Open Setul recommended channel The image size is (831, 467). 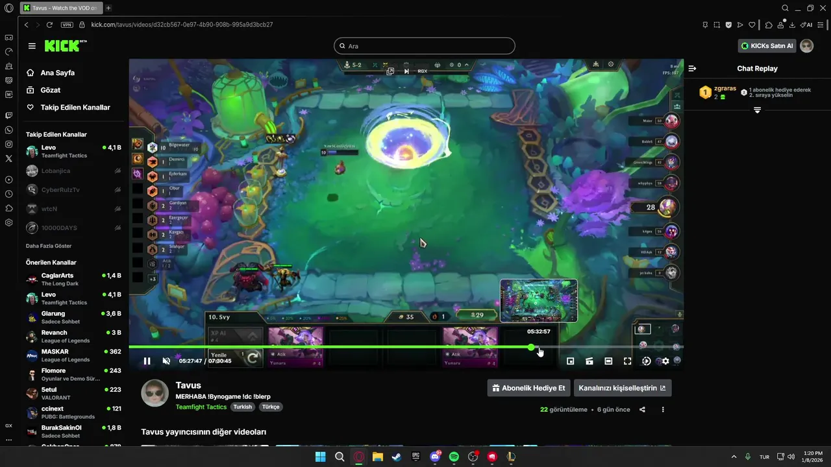tap(73, 393)
